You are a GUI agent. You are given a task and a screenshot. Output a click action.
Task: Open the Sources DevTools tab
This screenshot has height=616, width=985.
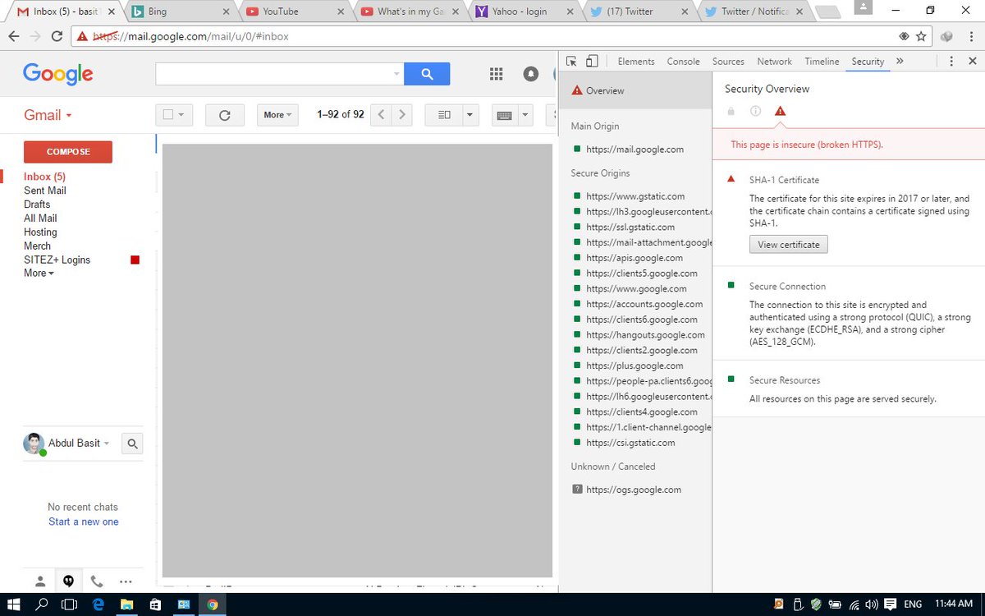728,62
